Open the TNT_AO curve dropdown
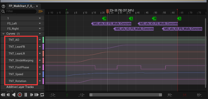The image size is (208, 99). point(40,40)
